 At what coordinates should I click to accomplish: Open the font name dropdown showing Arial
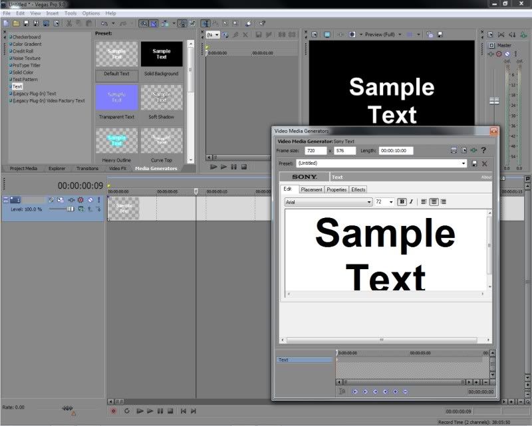(369, 202)
